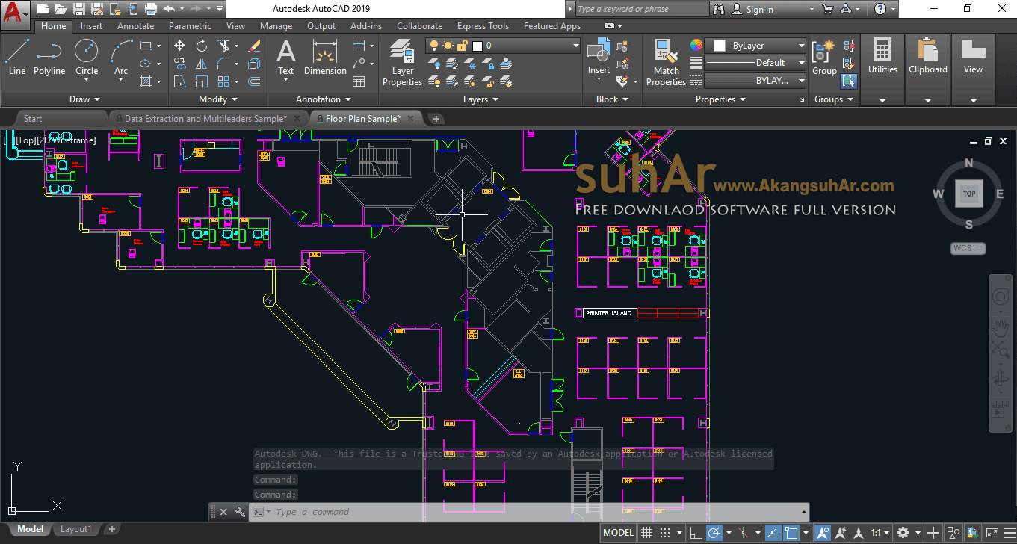Switch to Data Extraction and Multileaders Sample tab
This screenshot has height=544, width=1017.
tap(205, 119)
